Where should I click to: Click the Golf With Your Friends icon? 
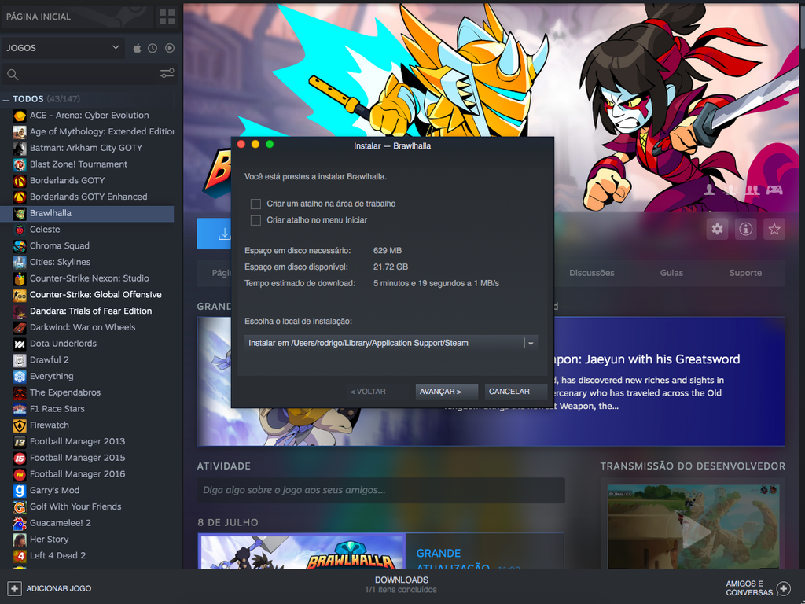20,507
